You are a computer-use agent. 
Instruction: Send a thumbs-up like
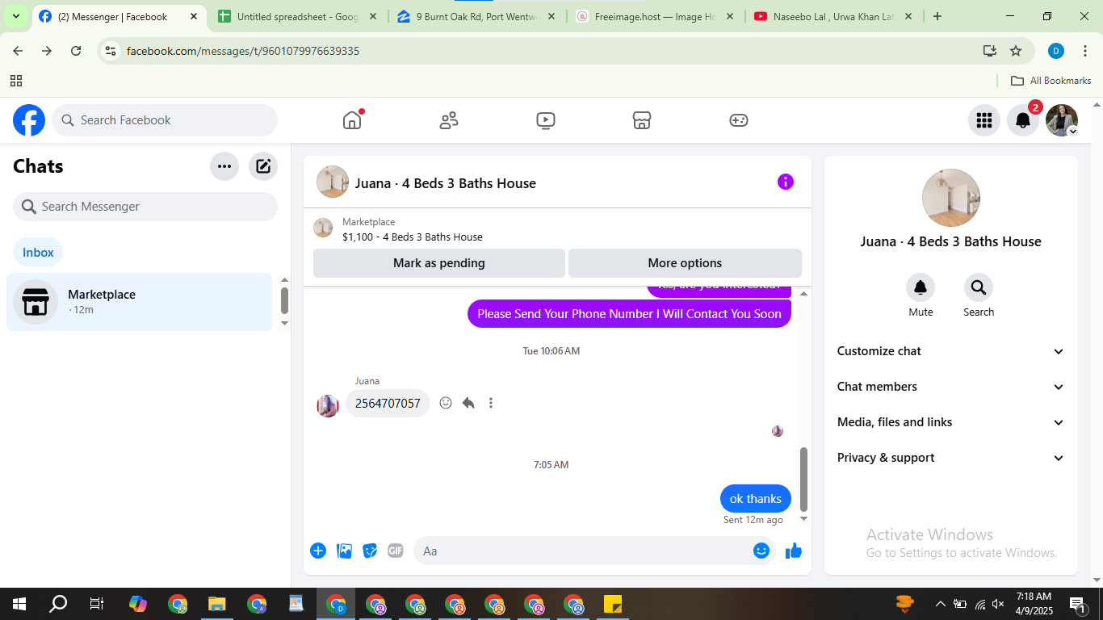coord(794,551)
